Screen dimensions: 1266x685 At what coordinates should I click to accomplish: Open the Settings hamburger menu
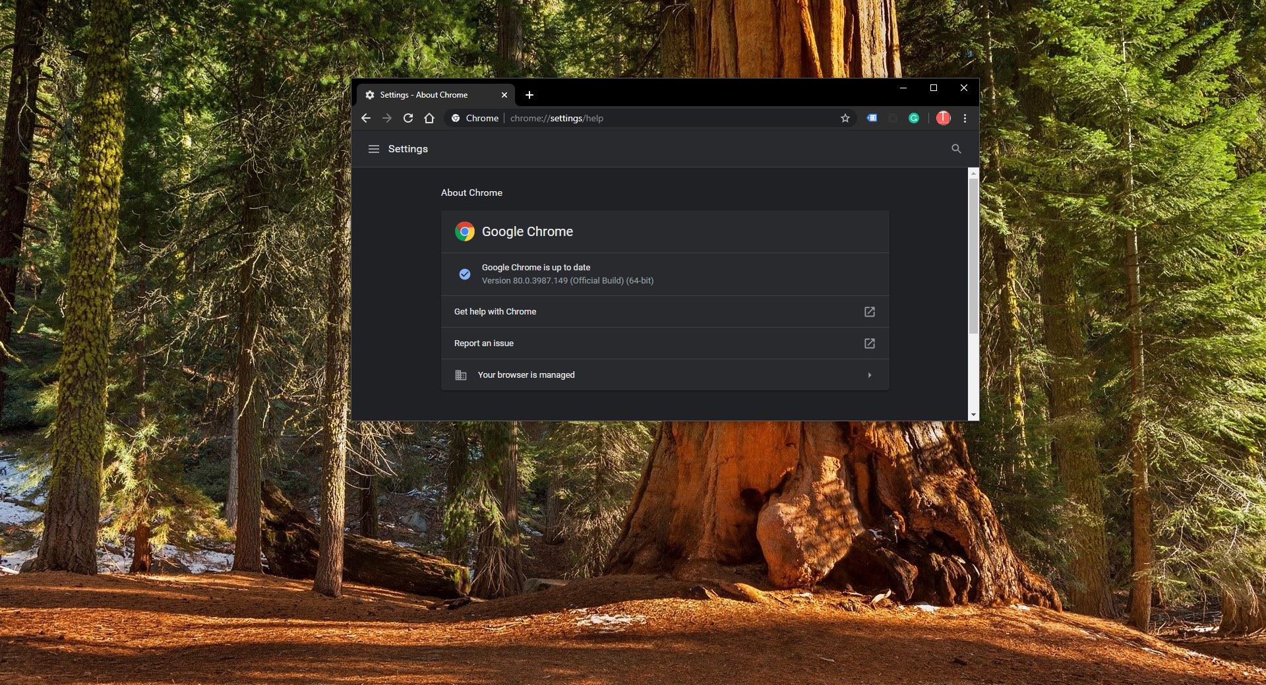point(374,149)
